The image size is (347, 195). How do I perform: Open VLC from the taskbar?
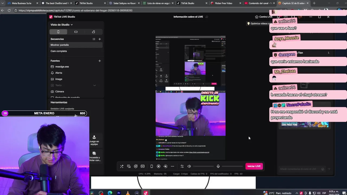tap(128, 193)
